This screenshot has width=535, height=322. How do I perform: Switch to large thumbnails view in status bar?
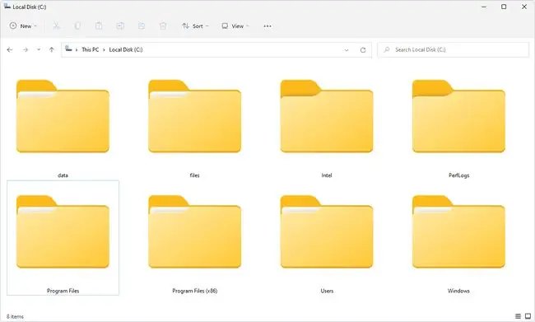pyautogui.click(x=528, y=316)
